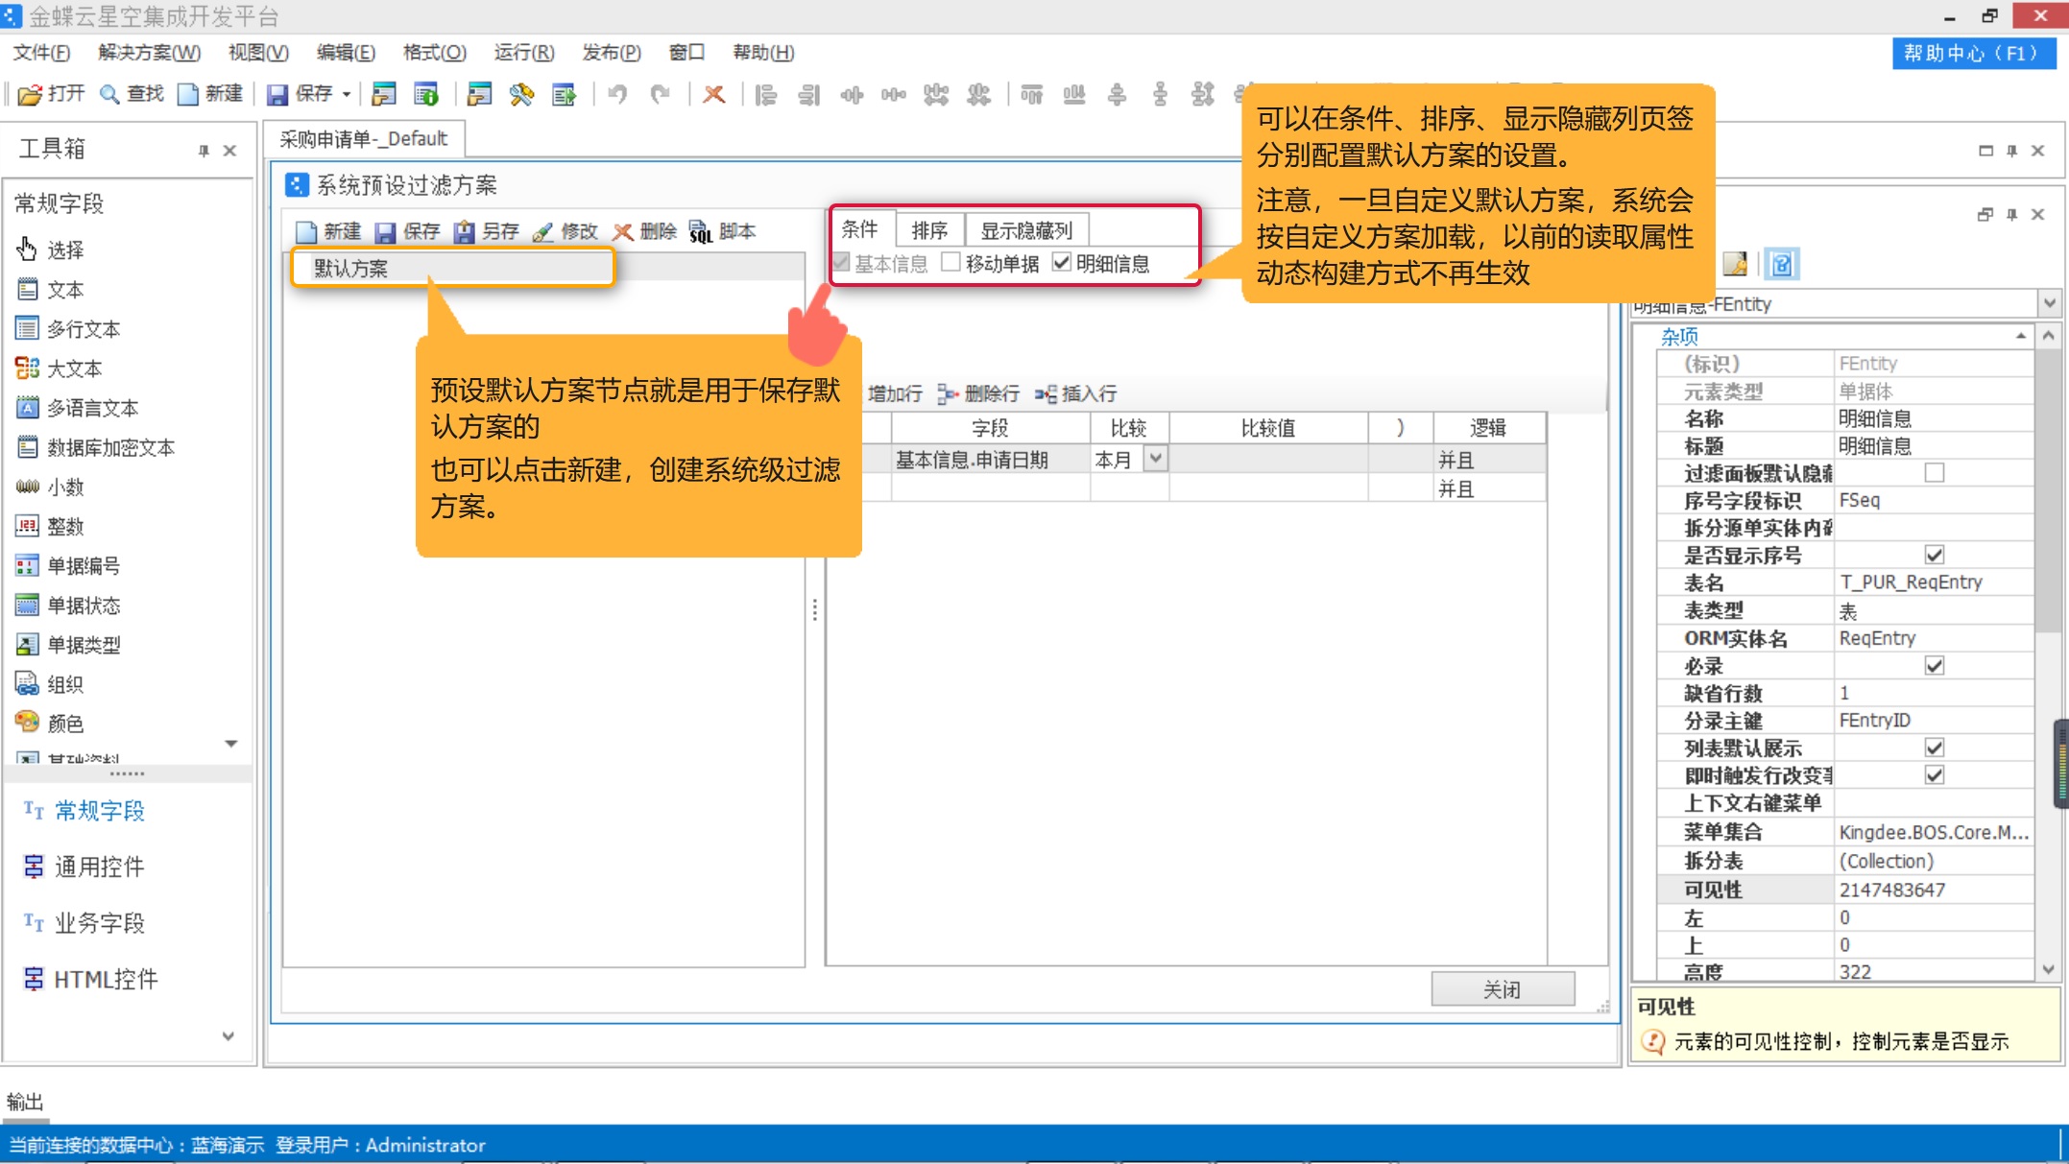Open the Save button dropdown arrow
This screenshot has width=2069, height=1164.
click(x=347, y=94)
